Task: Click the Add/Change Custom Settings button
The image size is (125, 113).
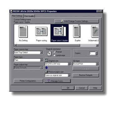Action: (77, 21)
